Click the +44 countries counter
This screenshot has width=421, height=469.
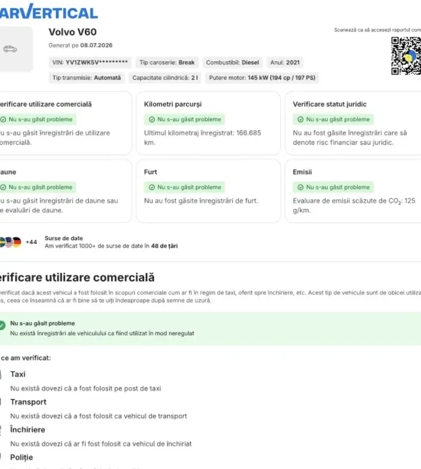coord(31,242)
